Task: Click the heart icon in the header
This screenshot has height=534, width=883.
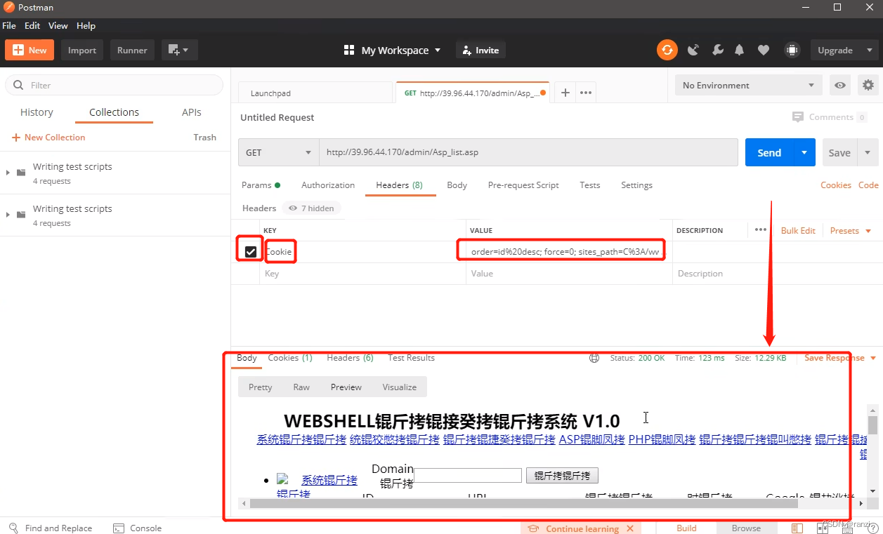Action: (764, 50)
